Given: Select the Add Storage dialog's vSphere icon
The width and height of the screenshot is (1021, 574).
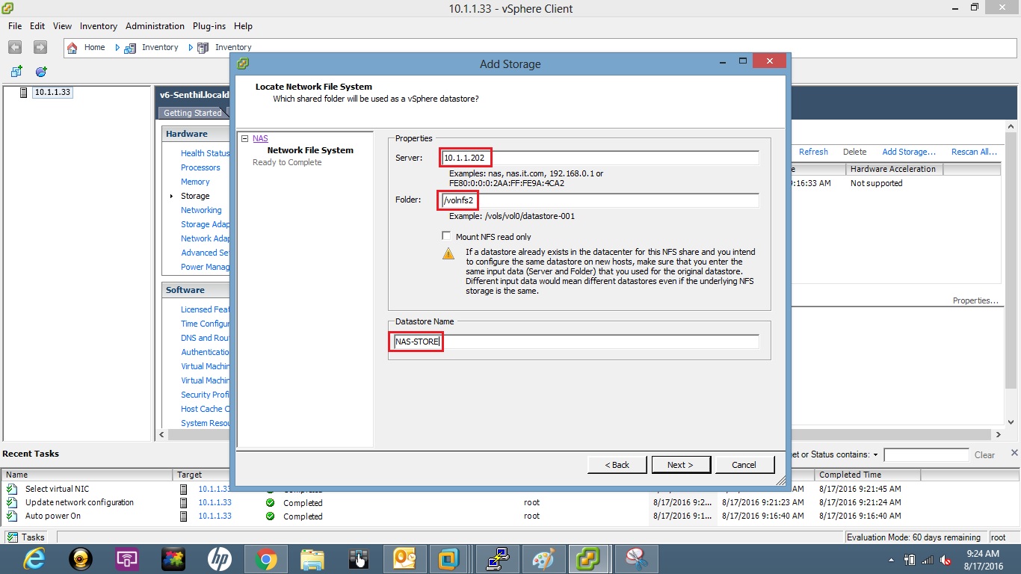Looking at the screenshot, I should coord(241,64).
